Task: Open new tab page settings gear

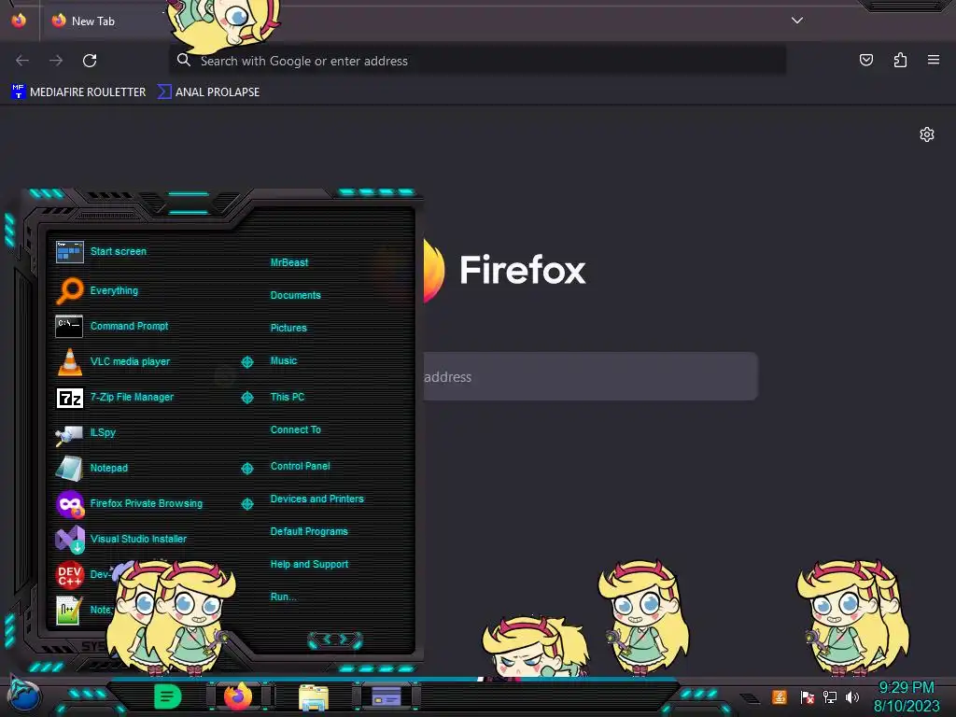Action: [927, 134]
